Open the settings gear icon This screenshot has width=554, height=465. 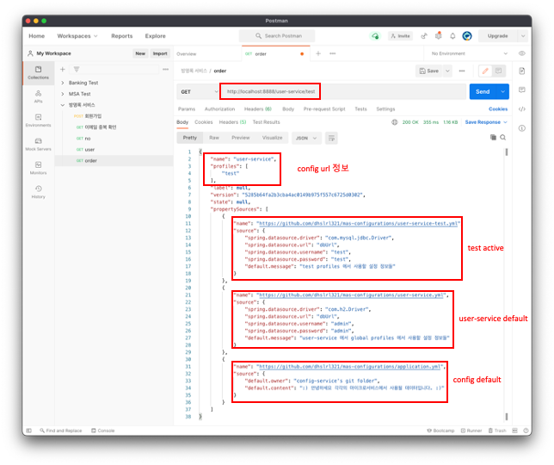(x=439, y=35)
